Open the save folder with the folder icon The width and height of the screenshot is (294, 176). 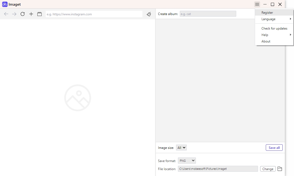tap(280, 169)
